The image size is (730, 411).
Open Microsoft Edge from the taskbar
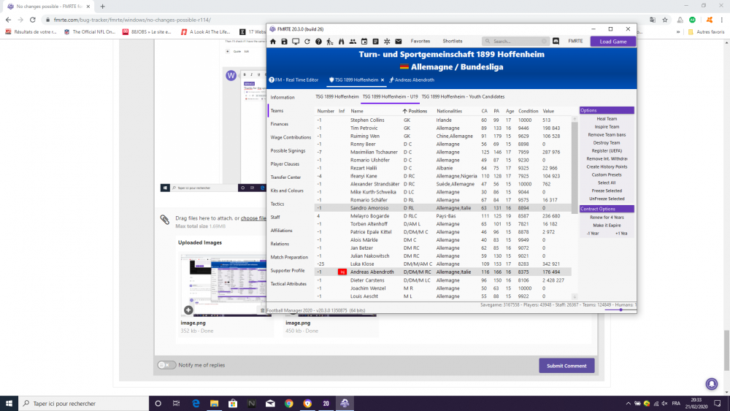pos(196,404)
